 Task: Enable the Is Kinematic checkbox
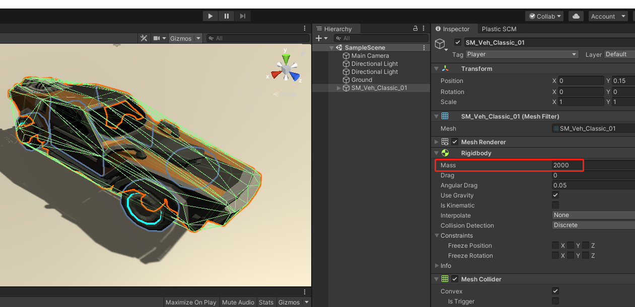pos(555,205)
